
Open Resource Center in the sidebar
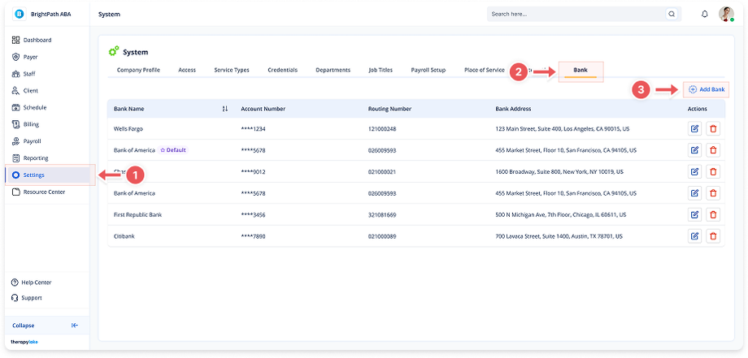44,192
